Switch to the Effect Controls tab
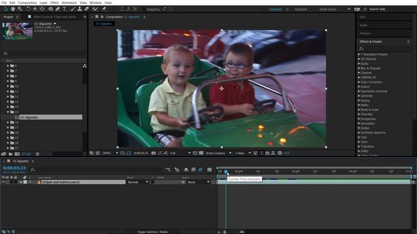417x234 pixels. pos(55,17)
